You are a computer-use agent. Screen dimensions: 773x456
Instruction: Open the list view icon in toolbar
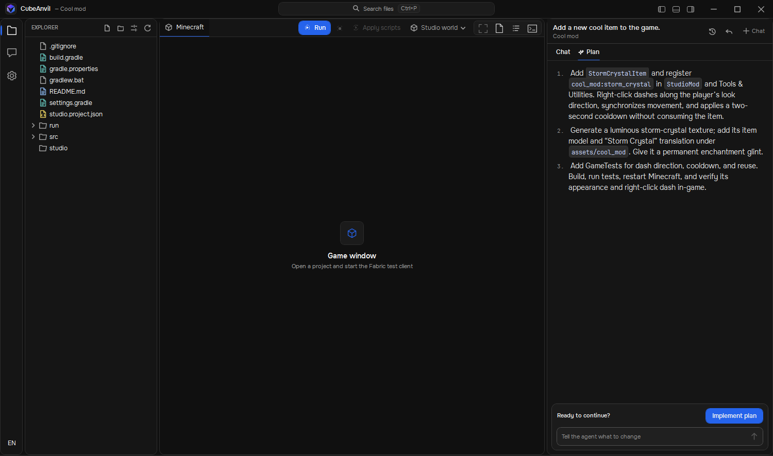point(516,28)
